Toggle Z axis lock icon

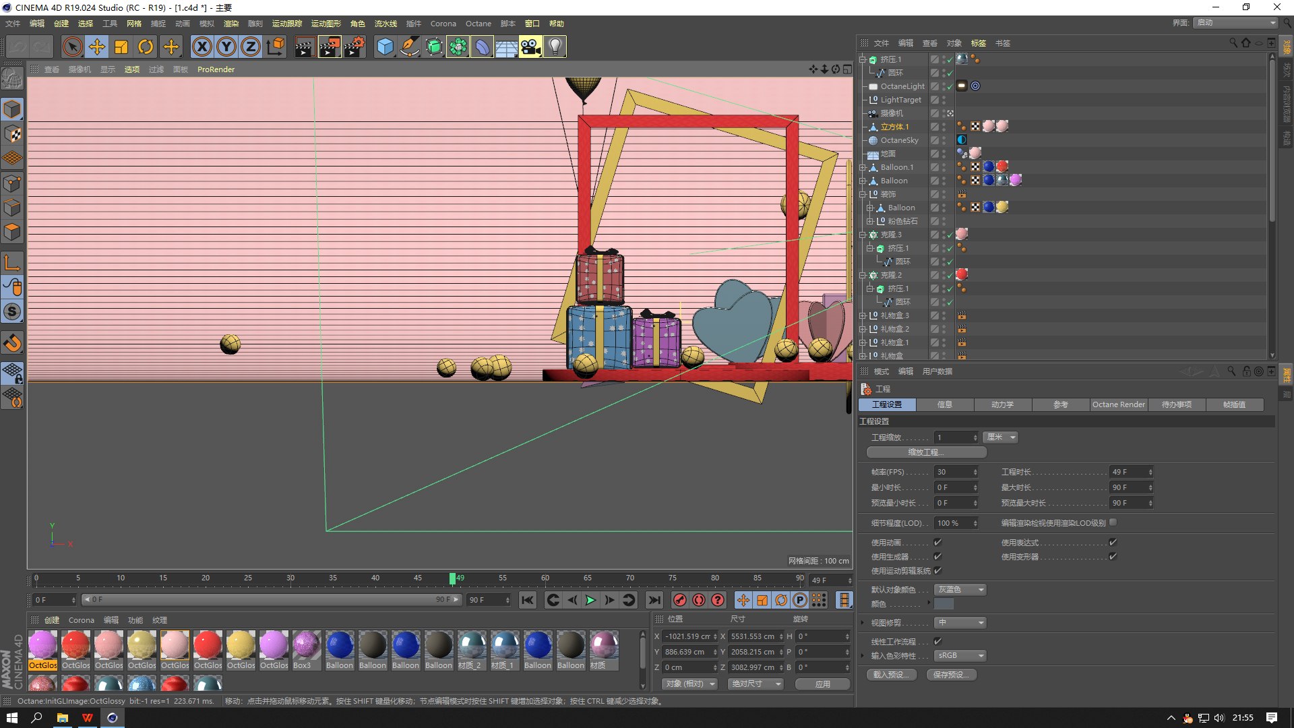(251, 47)
